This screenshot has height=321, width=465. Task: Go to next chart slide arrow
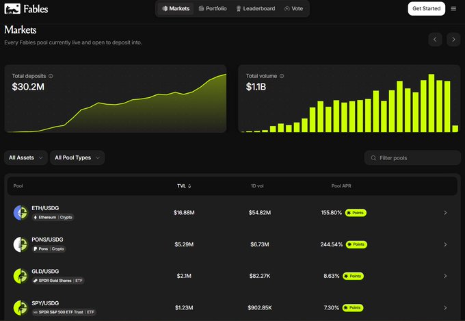(453, 40)
